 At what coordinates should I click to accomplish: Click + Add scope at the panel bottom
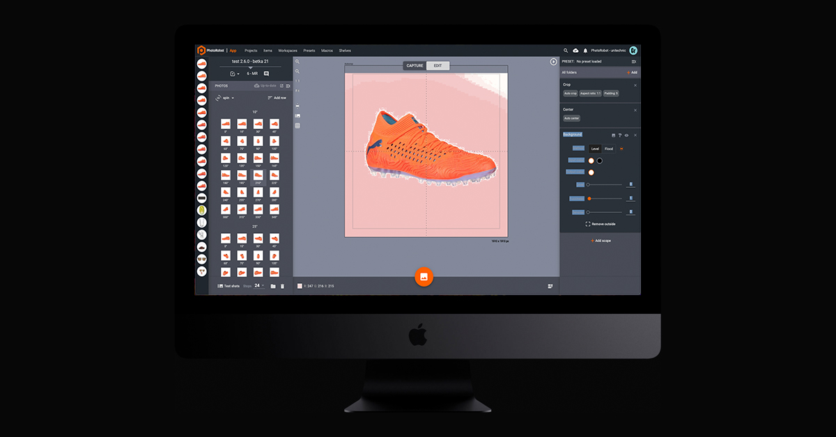click(x=601, y=241)
